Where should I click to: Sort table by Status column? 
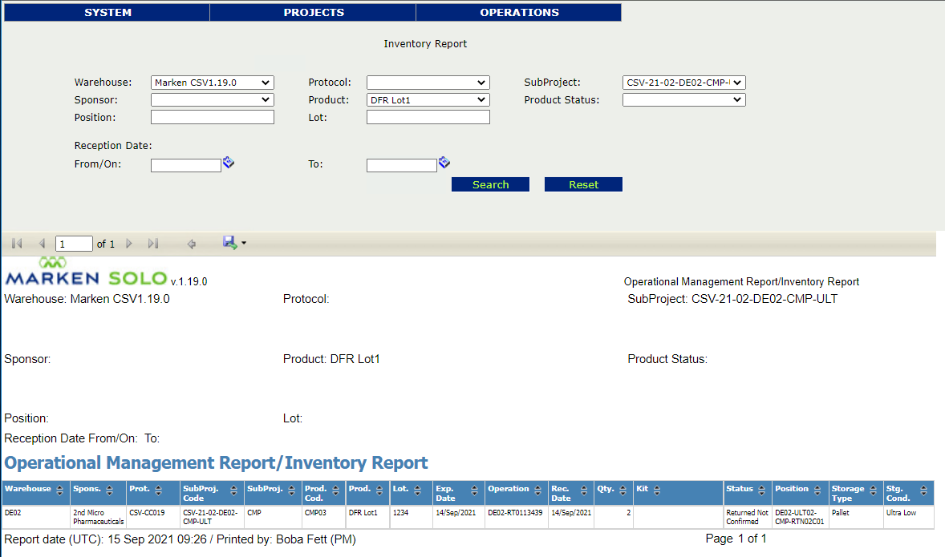click(762, 490)
